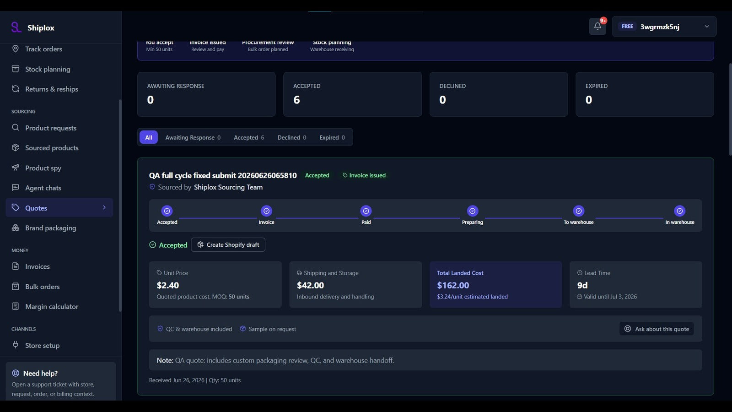Click the Declined summary card
This screenshot has height=412, width=732.
coord(499,94)
